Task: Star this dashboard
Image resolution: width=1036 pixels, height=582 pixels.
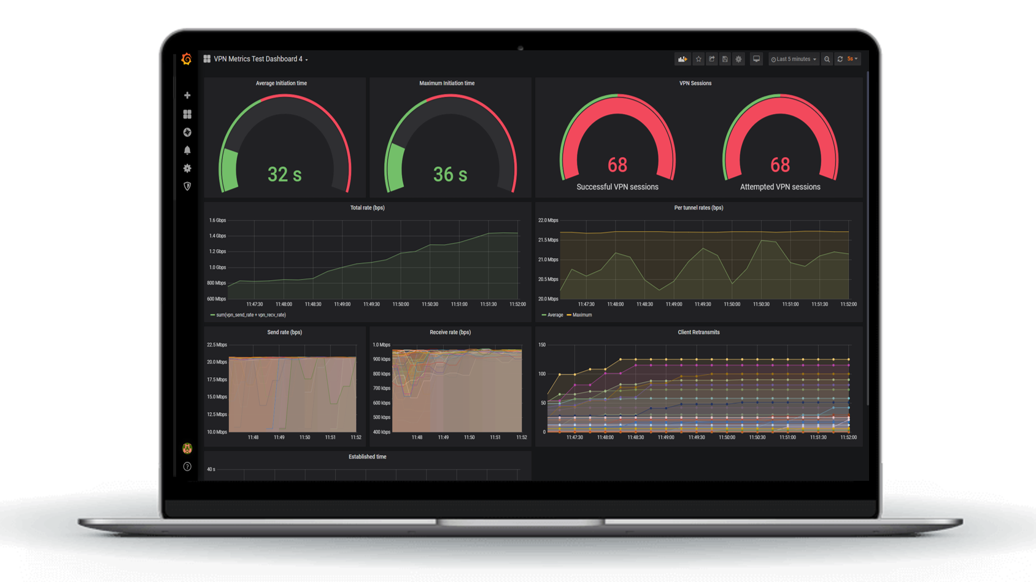Action: point(698,59)
